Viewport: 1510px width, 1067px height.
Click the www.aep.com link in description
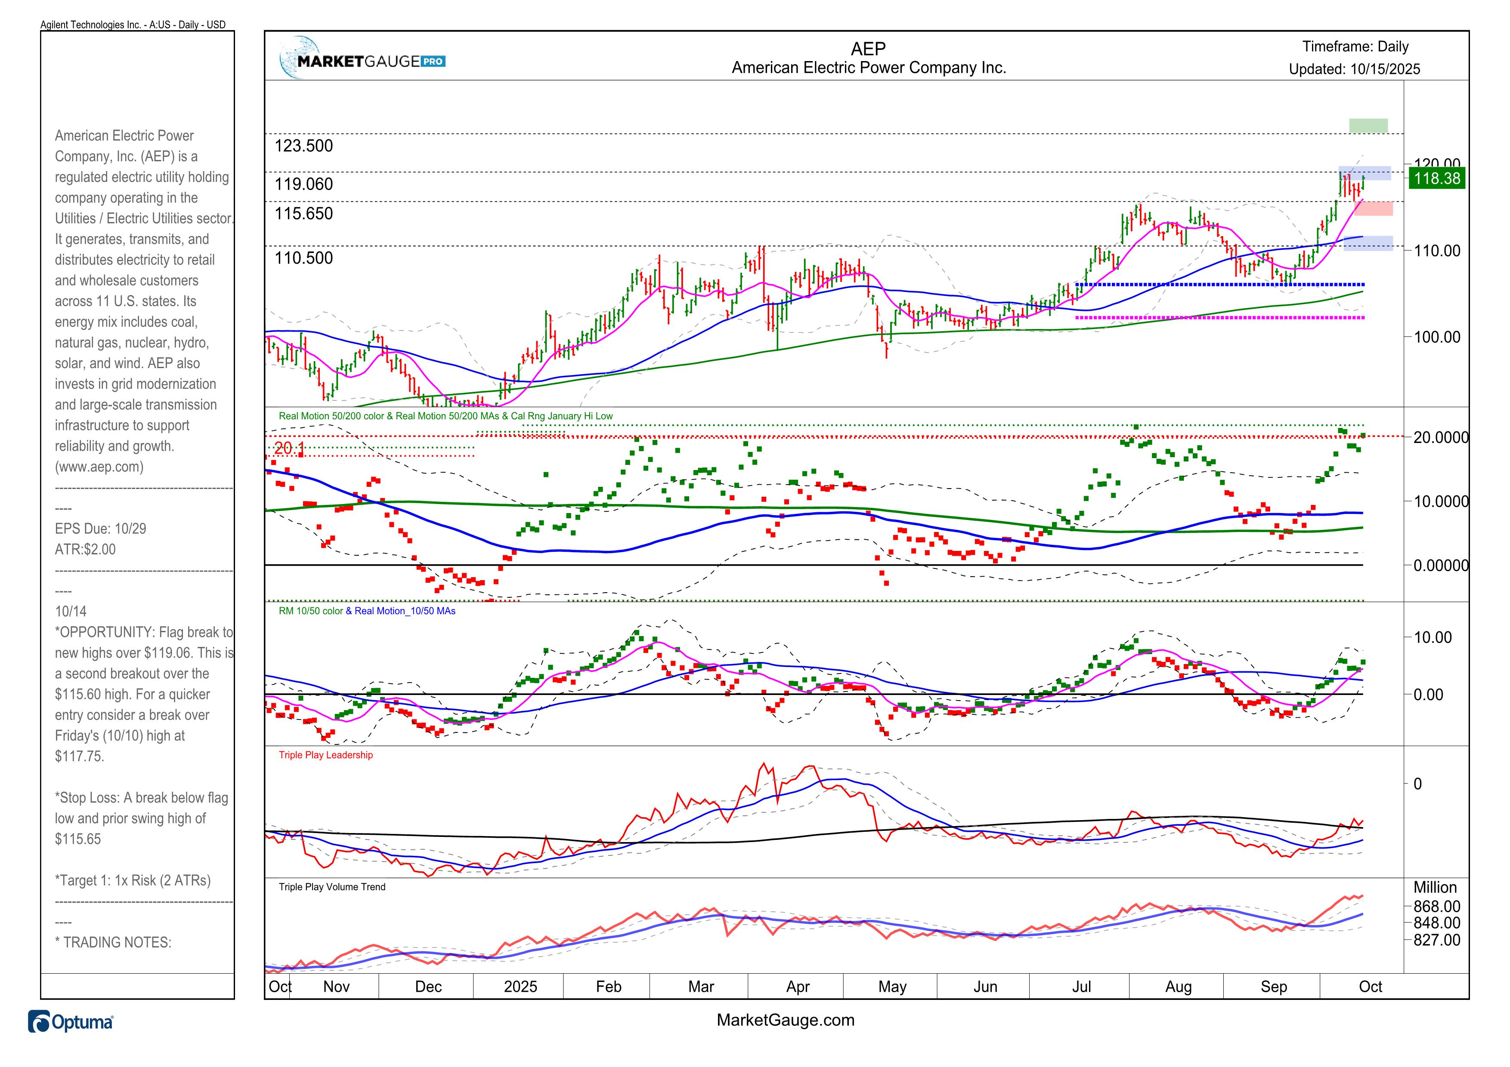100,467
